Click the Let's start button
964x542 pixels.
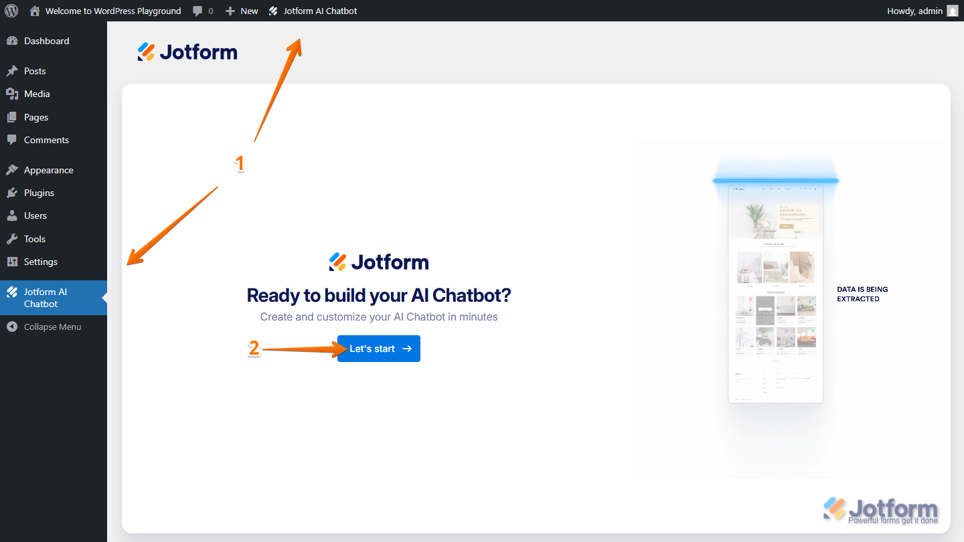coord(379,349)
